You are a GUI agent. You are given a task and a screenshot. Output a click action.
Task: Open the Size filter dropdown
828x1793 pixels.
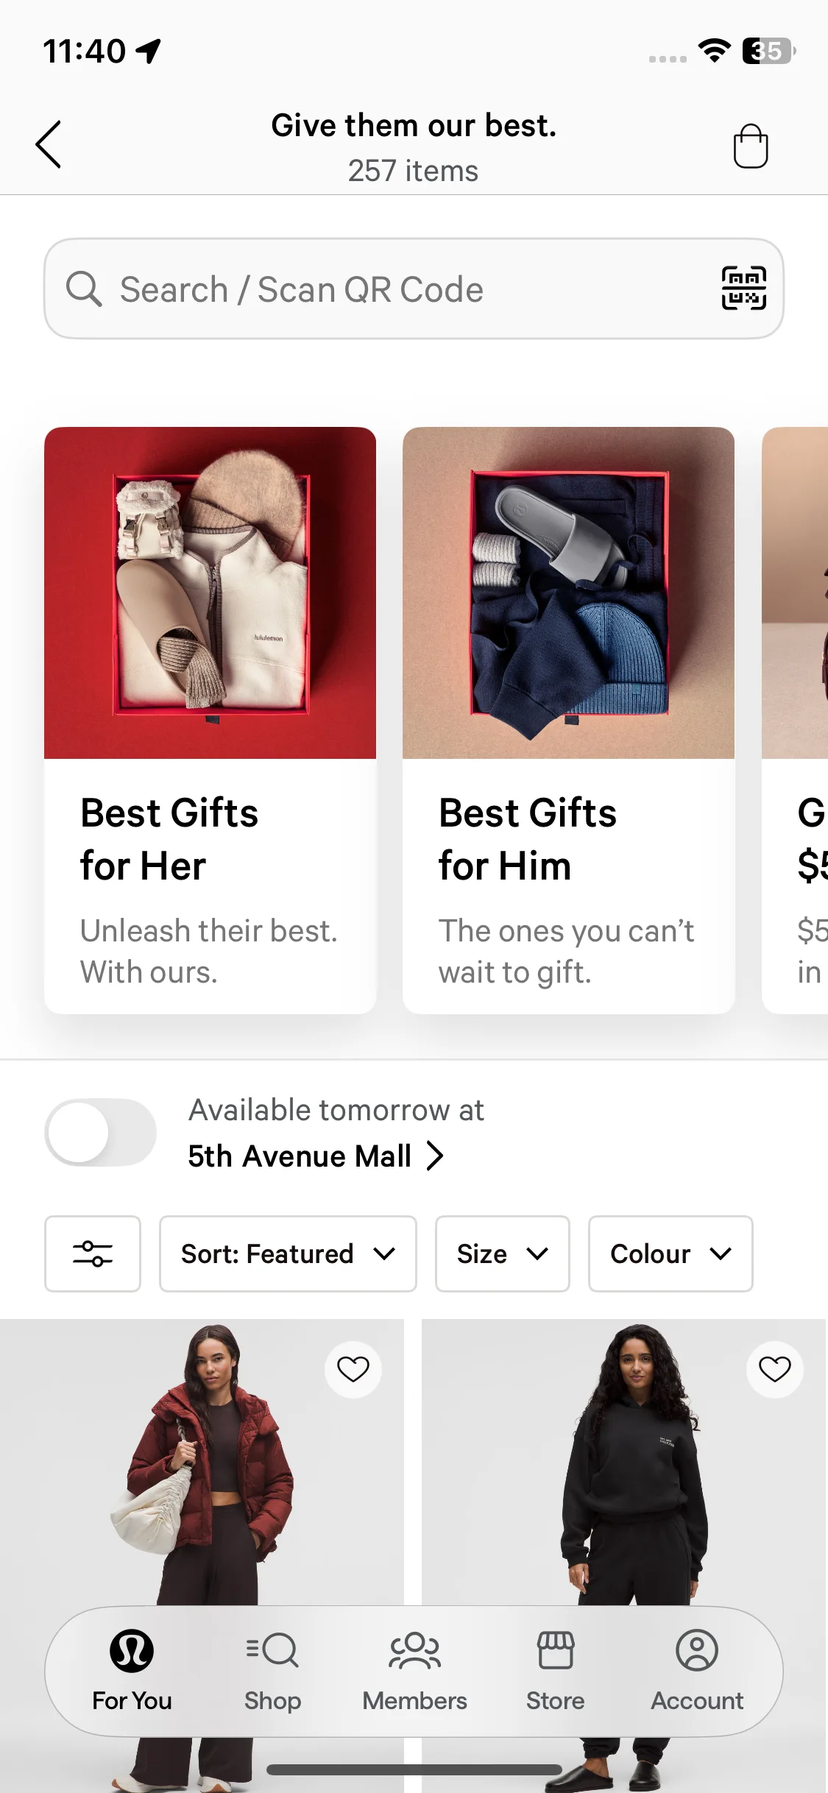pos(502,1253)
